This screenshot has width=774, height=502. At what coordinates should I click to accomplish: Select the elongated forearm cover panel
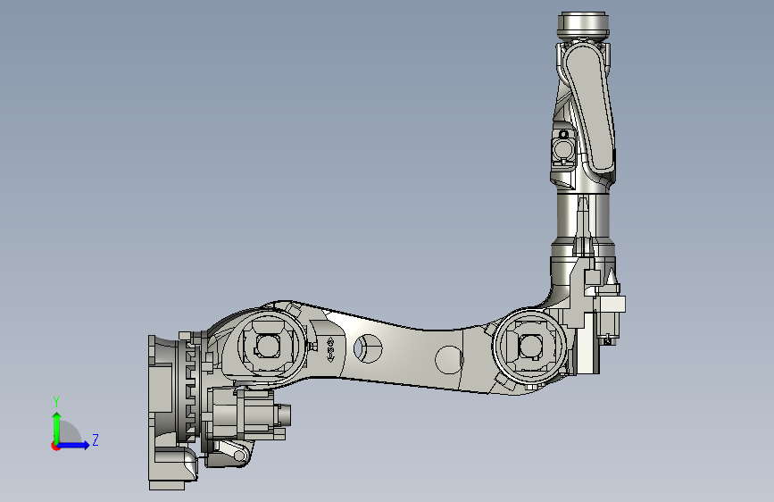point(590,108)
